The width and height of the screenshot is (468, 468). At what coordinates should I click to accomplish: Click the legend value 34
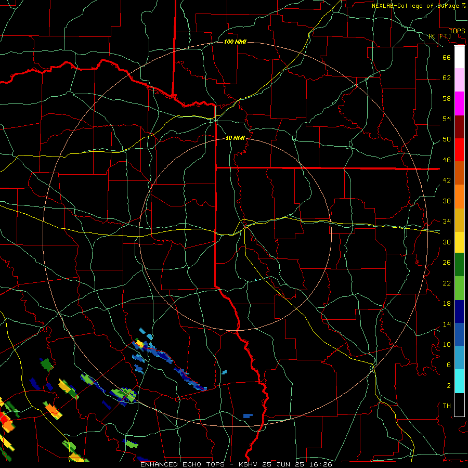[x=447, y=222]
